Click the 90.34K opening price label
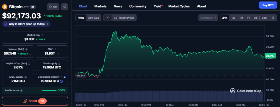 (81, 76)
